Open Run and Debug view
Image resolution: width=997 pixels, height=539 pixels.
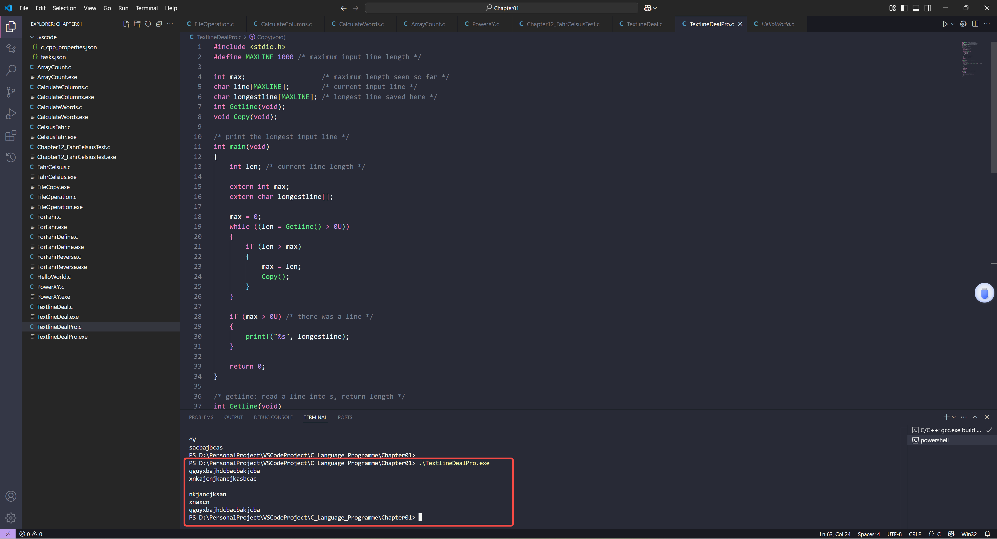[x=11, y=114]
